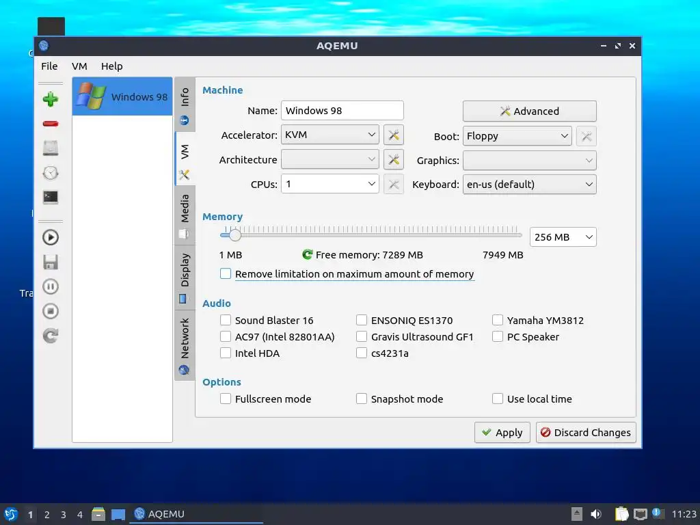
Task: Open the hard disk manager icon
Action: 51,148
